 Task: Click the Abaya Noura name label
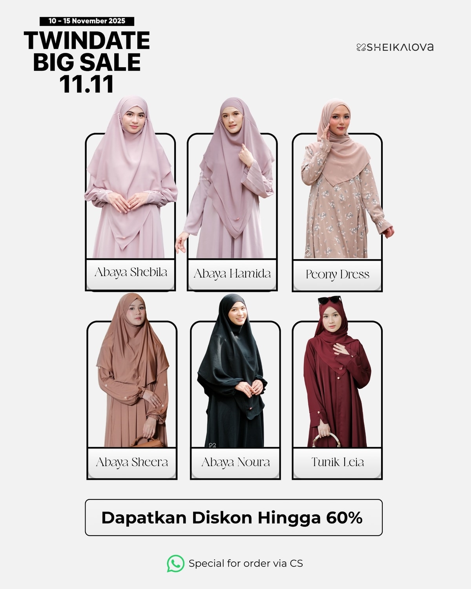235,463
